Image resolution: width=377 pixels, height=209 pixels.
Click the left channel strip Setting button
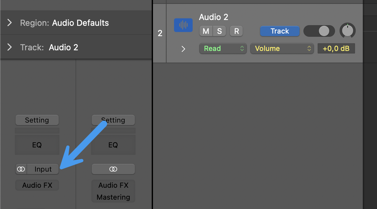coord(37,120)
